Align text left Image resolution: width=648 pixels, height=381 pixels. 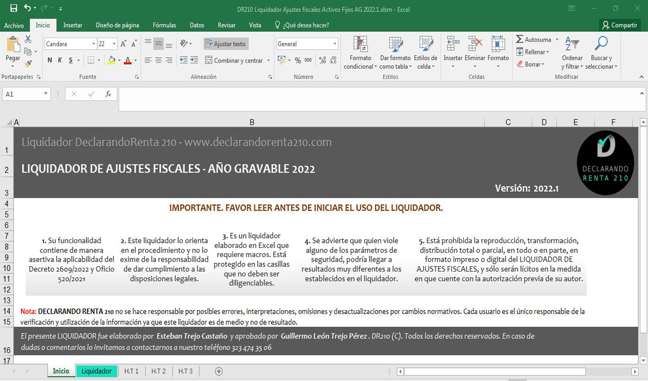pos(148,60)
